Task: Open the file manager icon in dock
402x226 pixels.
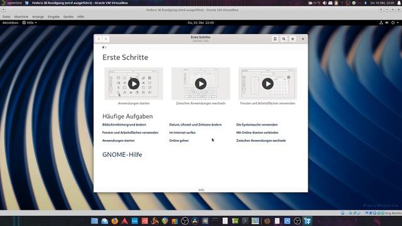Action: (x=94, y=221)
